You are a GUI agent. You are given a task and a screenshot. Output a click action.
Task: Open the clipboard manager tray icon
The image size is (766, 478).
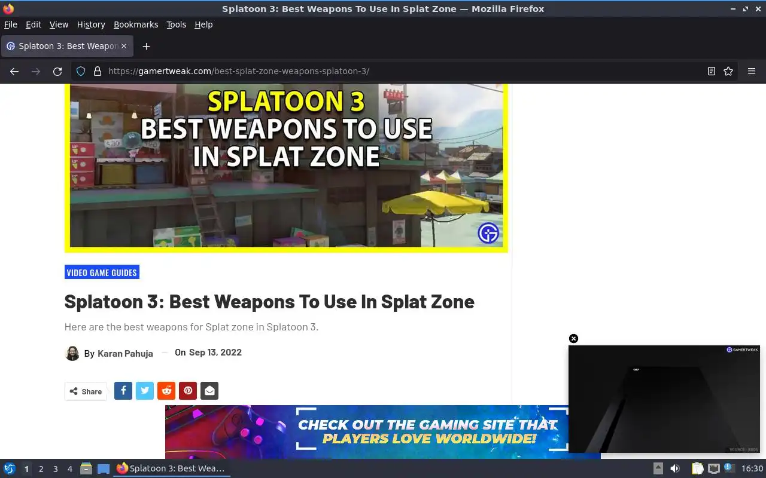pos(698,468)
